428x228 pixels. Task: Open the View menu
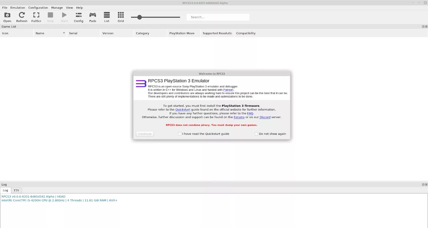[x=70, y=8]
